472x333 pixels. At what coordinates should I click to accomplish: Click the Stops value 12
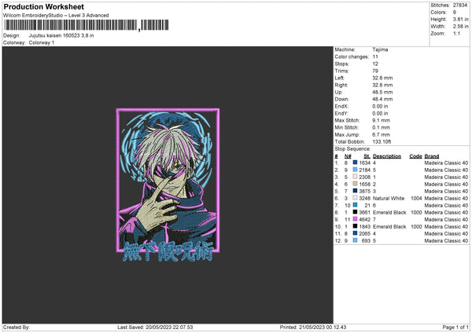[375, 64]
